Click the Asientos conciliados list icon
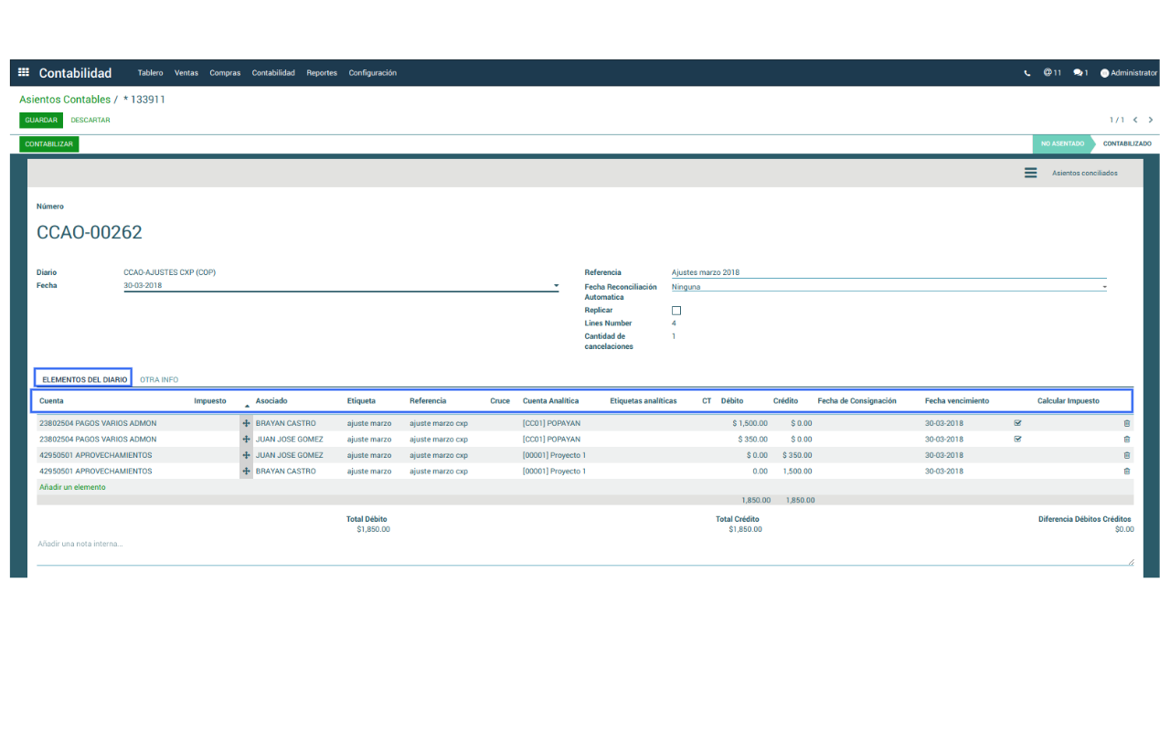This screenshot has height=731, width=1170. pyautogui.click(x=1030, y=173)
